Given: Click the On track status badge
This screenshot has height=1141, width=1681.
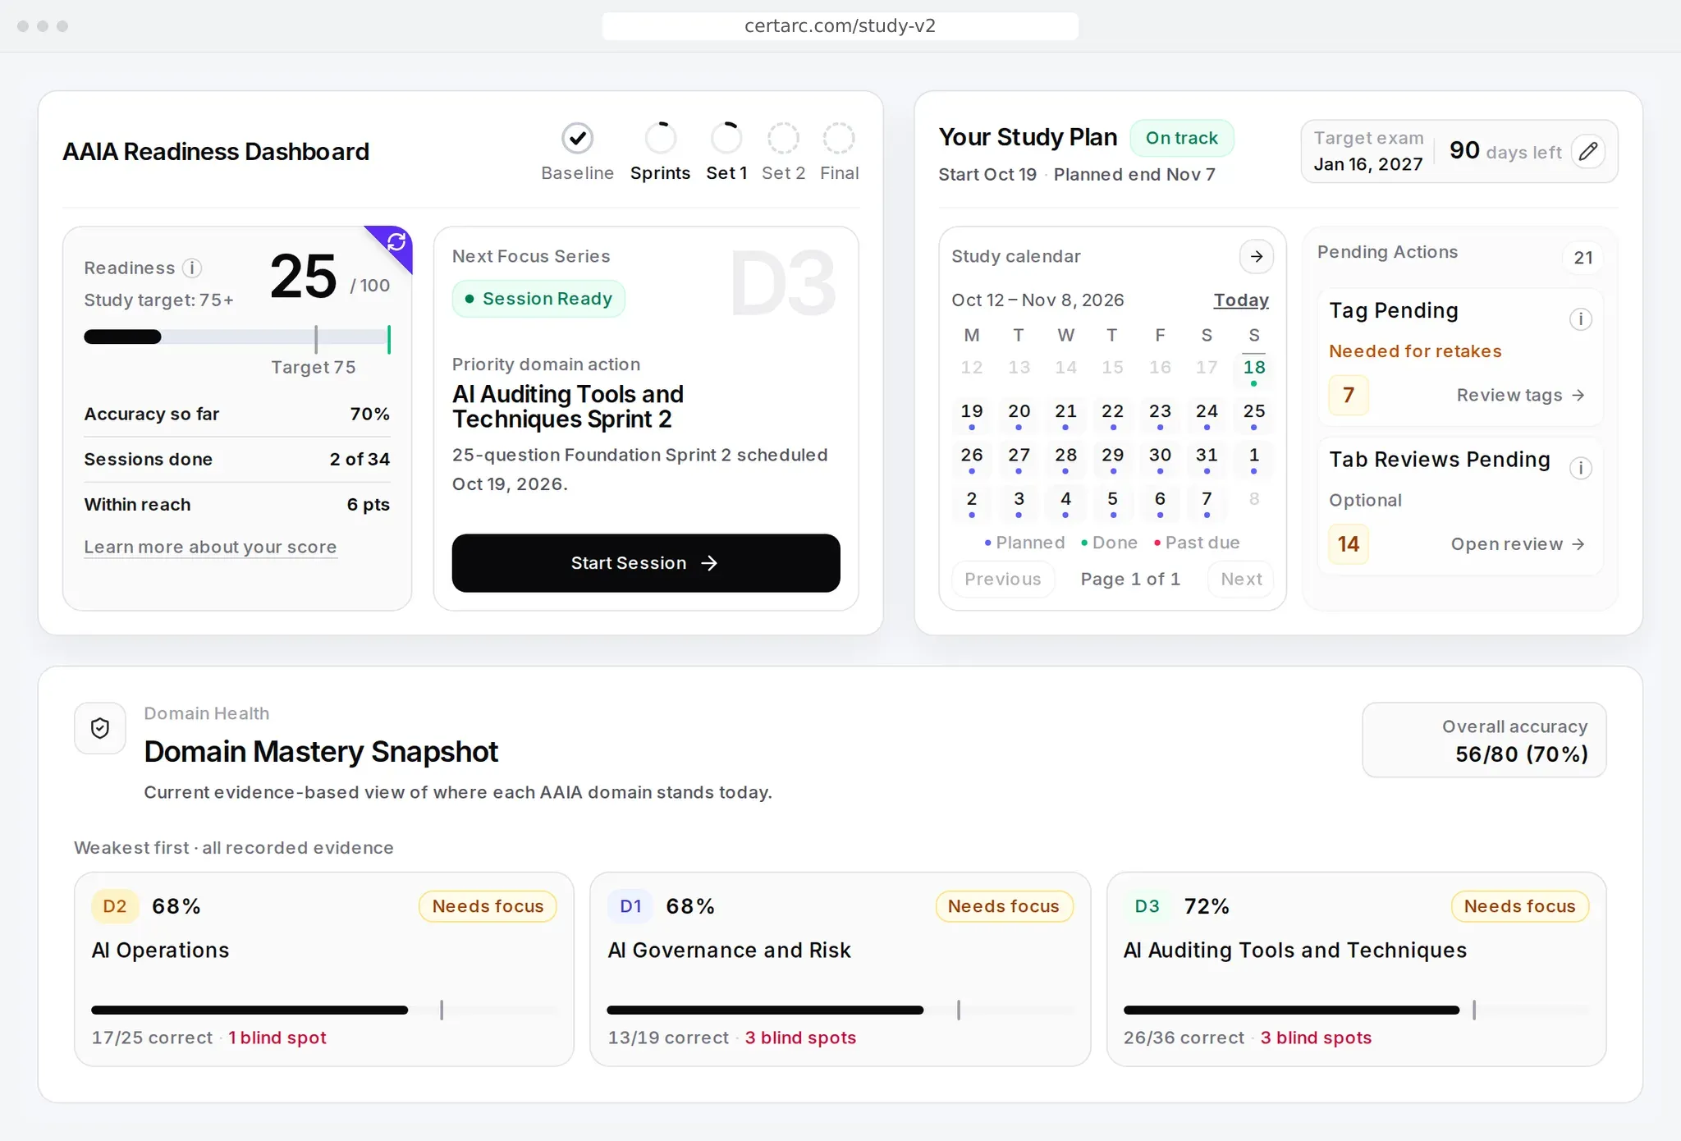Looking at the screenshot, I should point(1181,138).
